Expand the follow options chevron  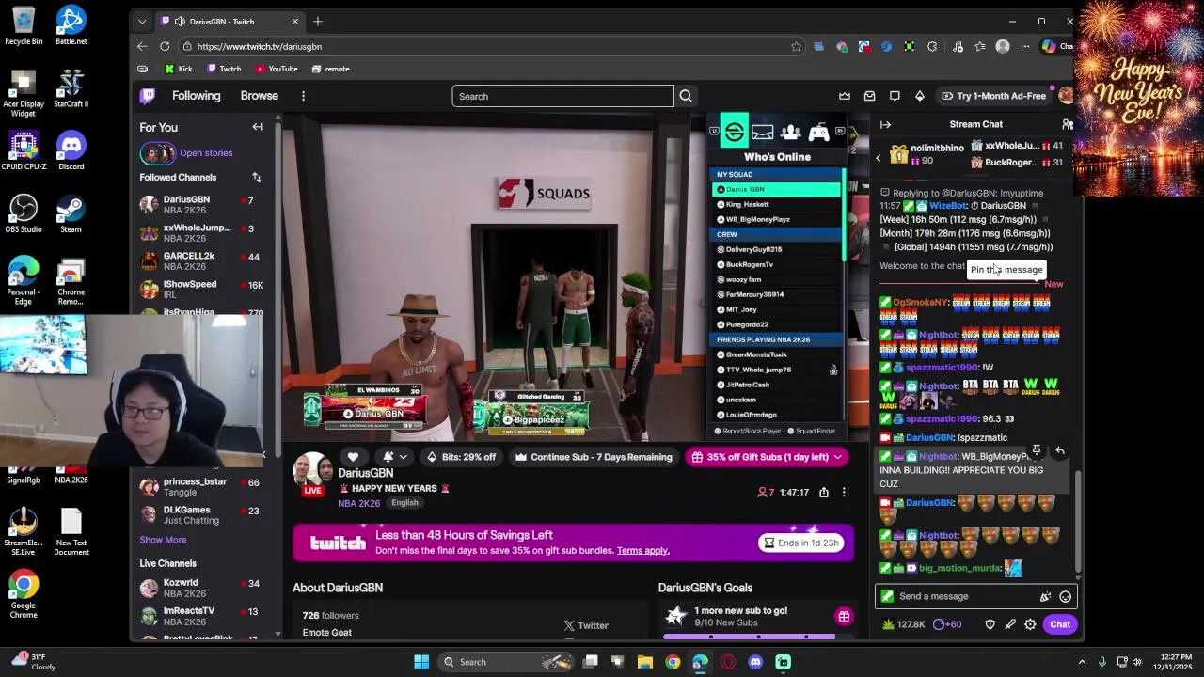click(404, 457)
